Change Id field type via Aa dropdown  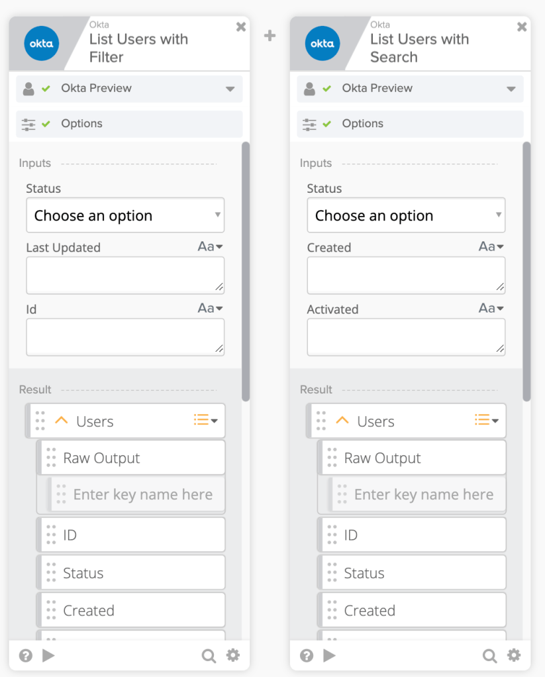[211, 308]
